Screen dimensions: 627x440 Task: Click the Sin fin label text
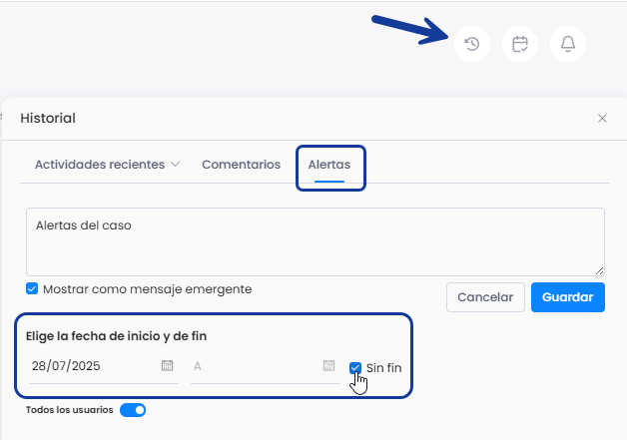383,368
